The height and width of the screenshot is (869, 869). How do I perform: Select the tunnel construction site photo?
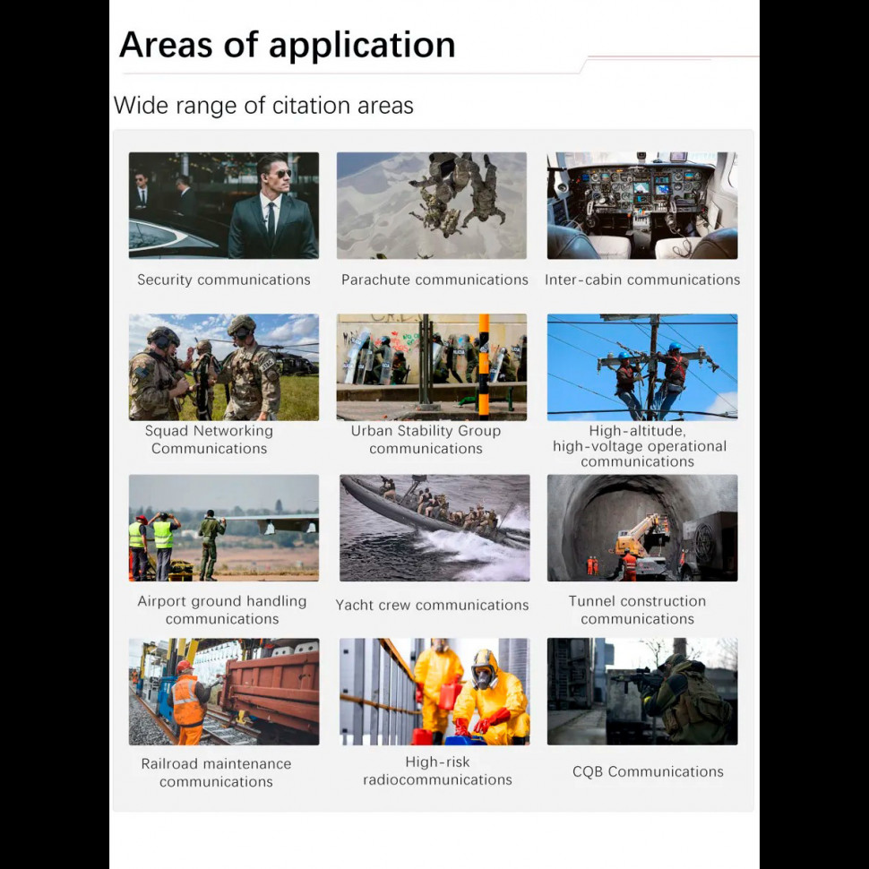(x=641, y=528)
